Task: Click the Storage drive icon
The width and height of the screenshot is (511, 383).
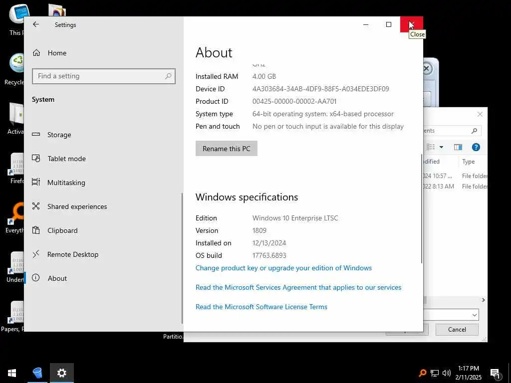Action: (x=36, y=134)
